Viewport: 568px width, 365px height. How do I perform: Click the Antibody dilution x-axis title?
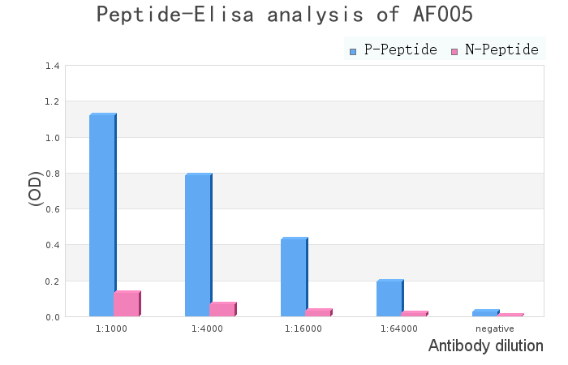[x=485, y=346]
